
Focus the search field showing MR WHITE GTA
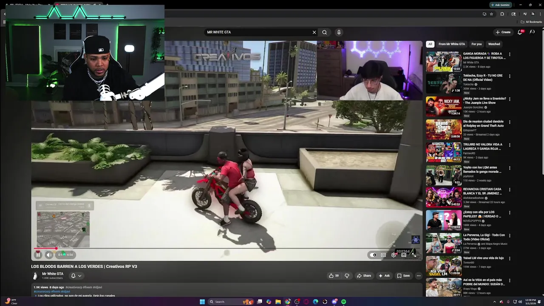tap(258, 32)
